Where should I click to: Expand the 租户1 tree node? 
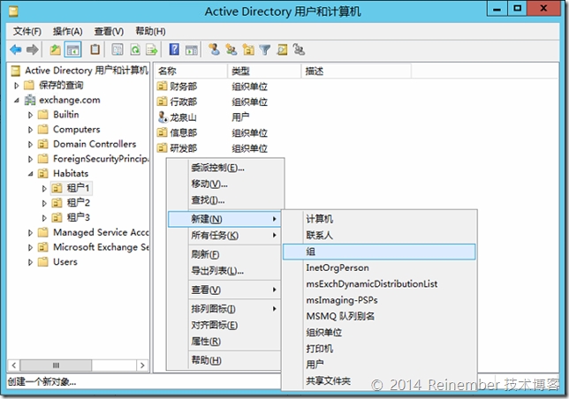point(44,188)
